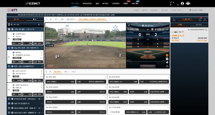Star the 3이닝 승무패 market
Screen dimensions: 215x115
110,87
